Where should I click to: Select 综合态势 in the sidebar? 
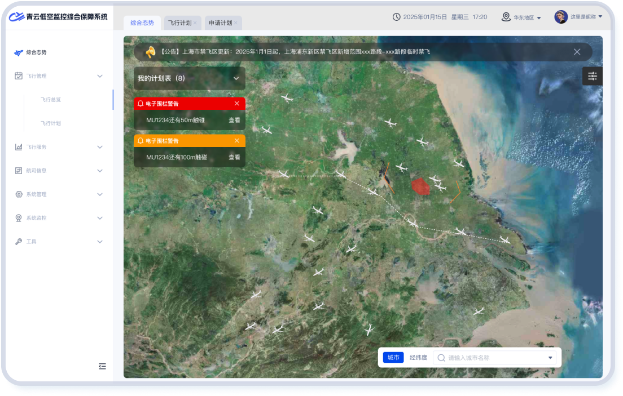click(36, 52)
